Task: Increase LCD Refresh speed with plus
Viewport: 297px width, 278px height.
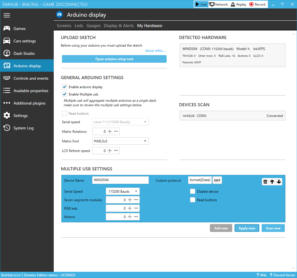Action: pyautogui.click(x=110, y=151)
